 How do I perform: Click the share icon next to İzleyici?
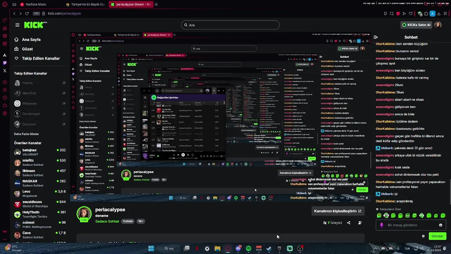348,223
